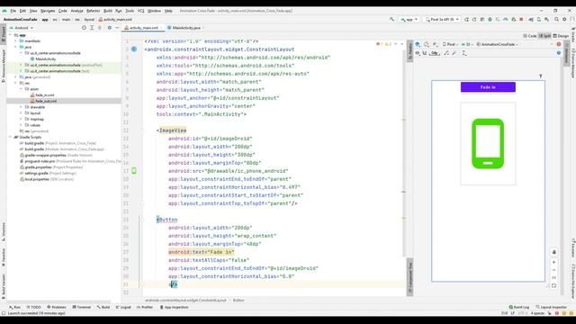Open the Layout Inspector
This screenshot has height=324, width=576.
coord(552,307)
